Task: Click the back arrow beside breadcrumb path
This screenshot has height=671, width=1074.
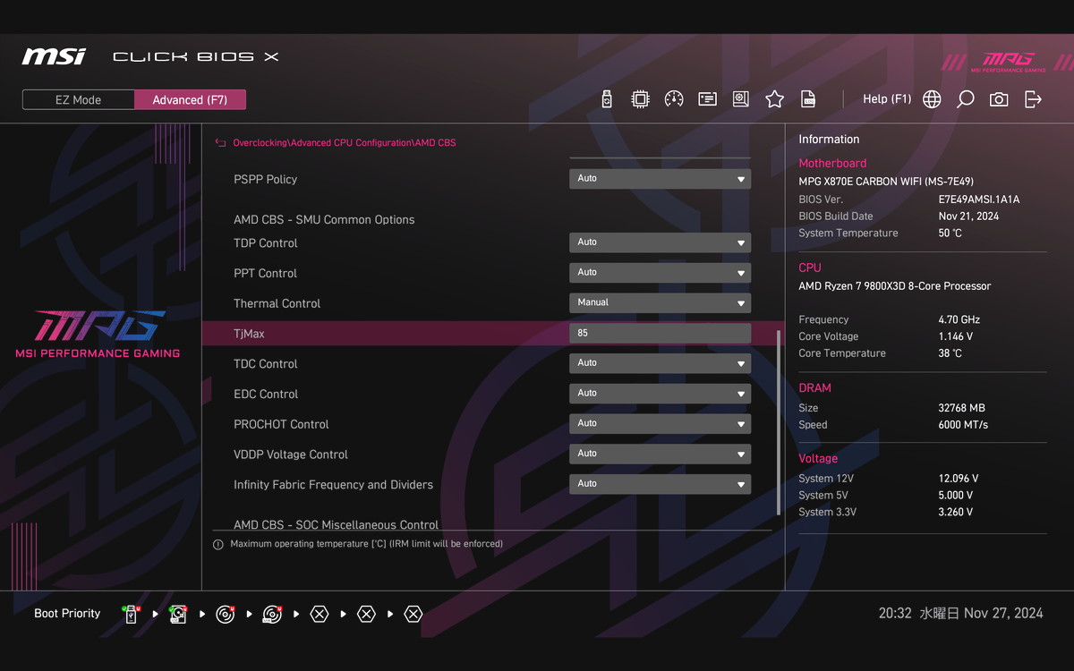Action: click(x=220, y=142)
